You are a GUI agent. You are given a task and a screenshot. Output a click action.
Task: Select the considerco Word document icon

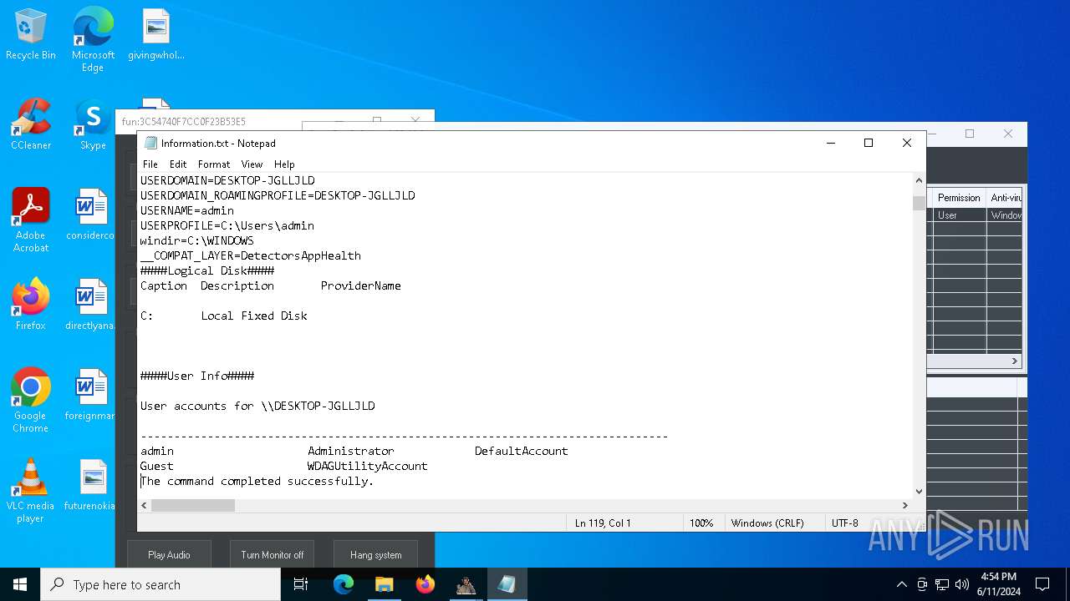coord(90,215)
